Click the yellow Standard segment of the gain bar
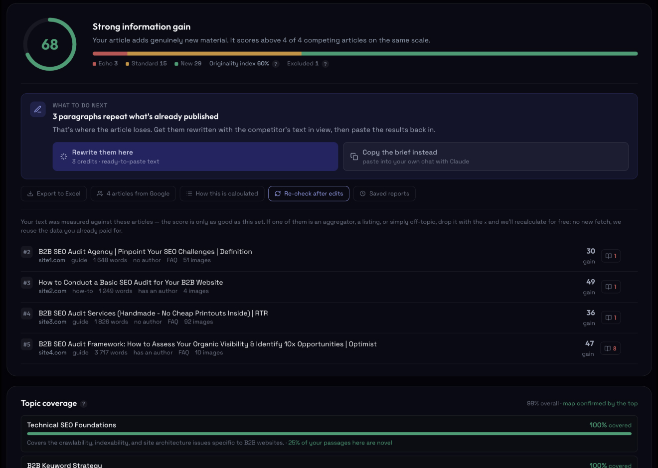The width and height of the screenshot is (658, 468). [214, 53]
